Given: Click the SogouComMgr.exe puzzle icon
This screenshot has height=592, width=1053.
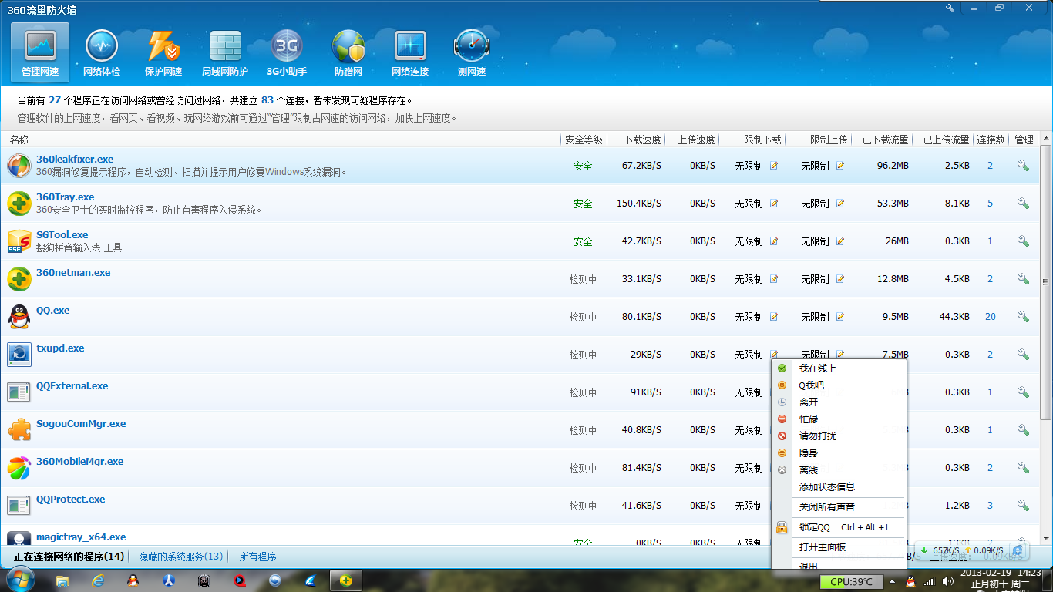Looking at the screenshot, I should (x=19, y=430).
